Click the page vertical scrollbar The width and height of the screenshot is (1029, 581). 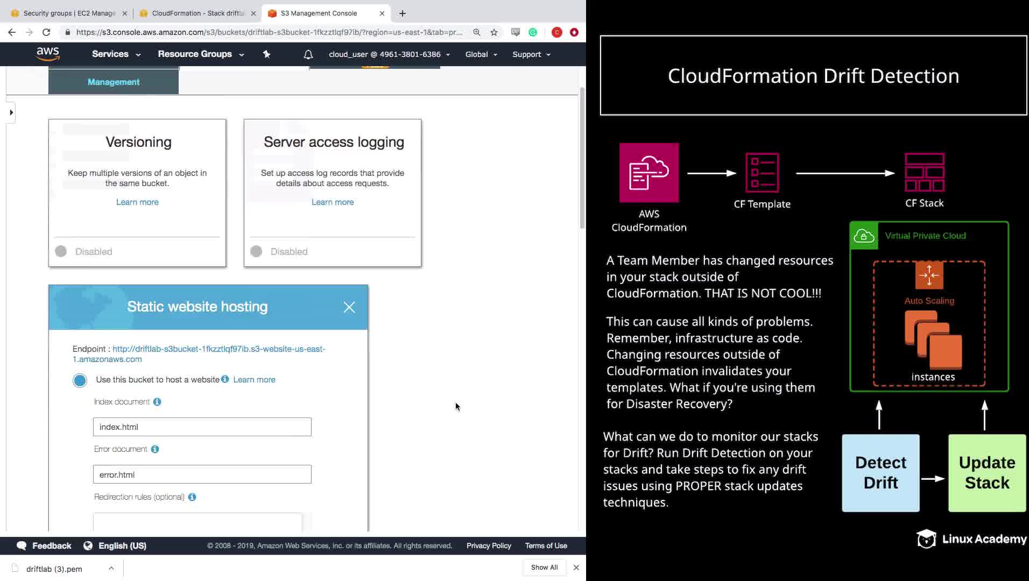582,158
